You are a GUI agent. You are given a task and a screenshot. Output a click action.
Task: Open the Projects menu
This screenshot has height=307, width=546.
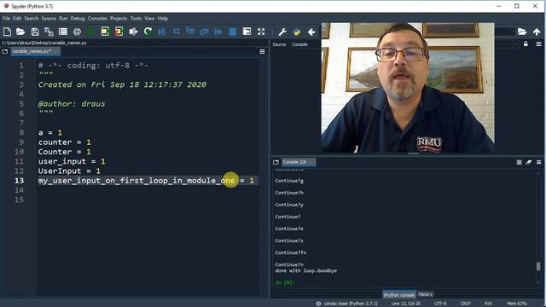click(x=119, y=19)
